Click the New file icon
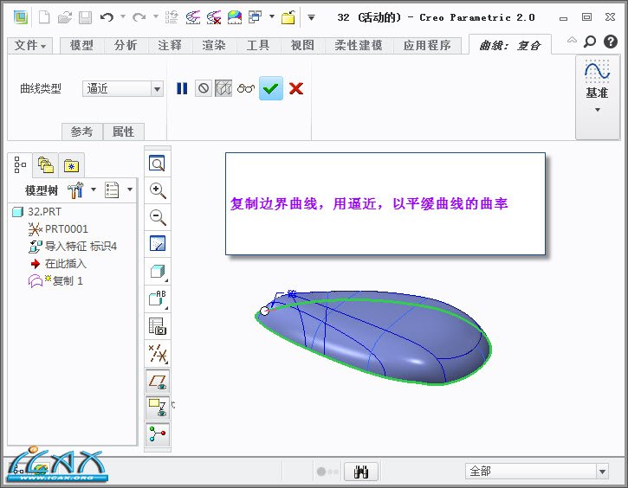The image size is (628, 488). coord(44,17)
